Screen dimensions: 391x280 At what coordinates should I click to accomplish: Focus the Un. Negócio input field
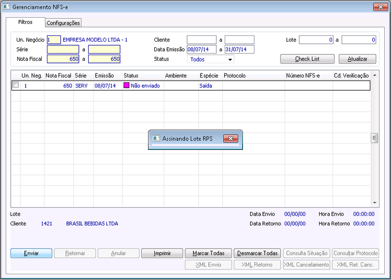54,40
